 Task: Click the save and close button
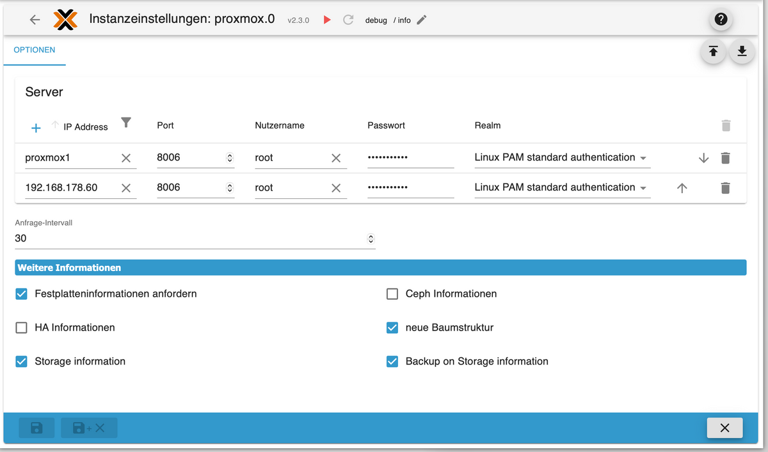(89, 428)
